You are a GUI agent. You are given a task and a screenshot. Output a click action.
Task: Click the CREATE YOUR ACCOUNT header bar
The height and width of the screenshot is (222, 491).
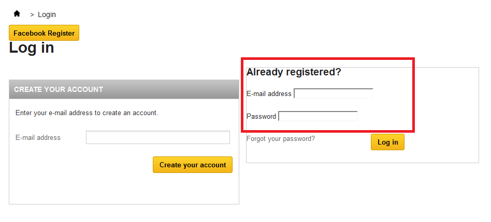124,89
